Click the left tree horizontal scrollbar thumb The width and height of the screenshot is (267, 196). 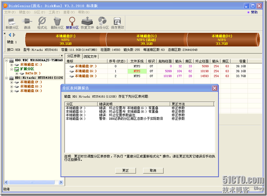(32, 183)
